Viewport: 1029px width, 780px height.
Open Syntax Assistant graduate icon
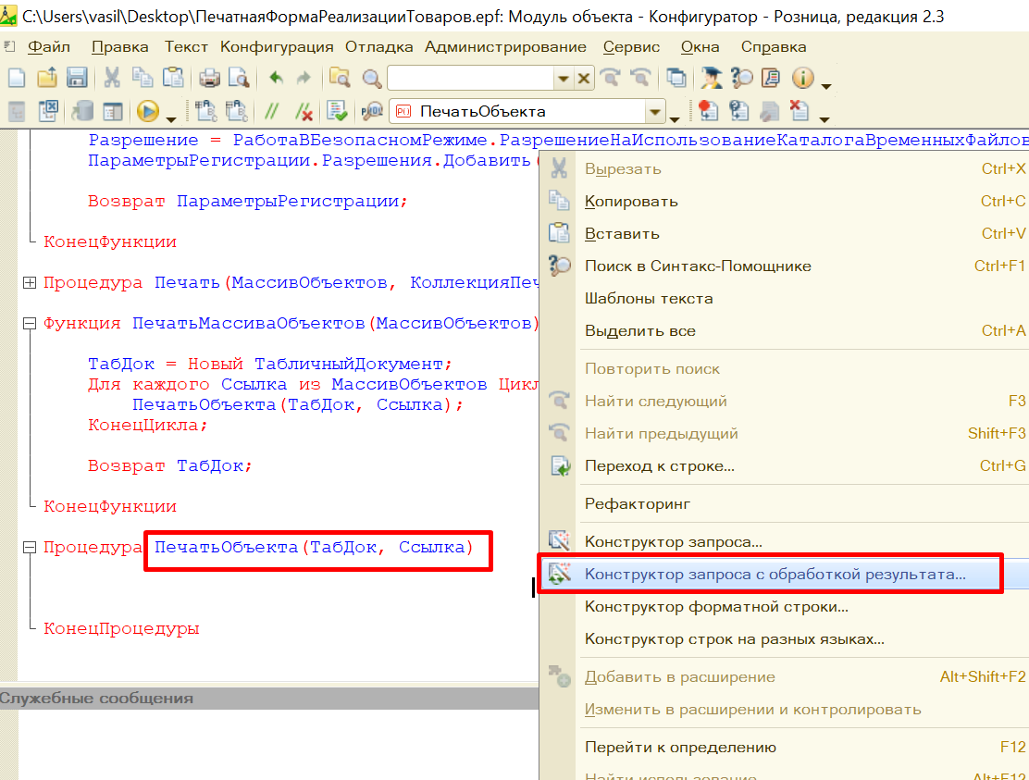point(711,78)
